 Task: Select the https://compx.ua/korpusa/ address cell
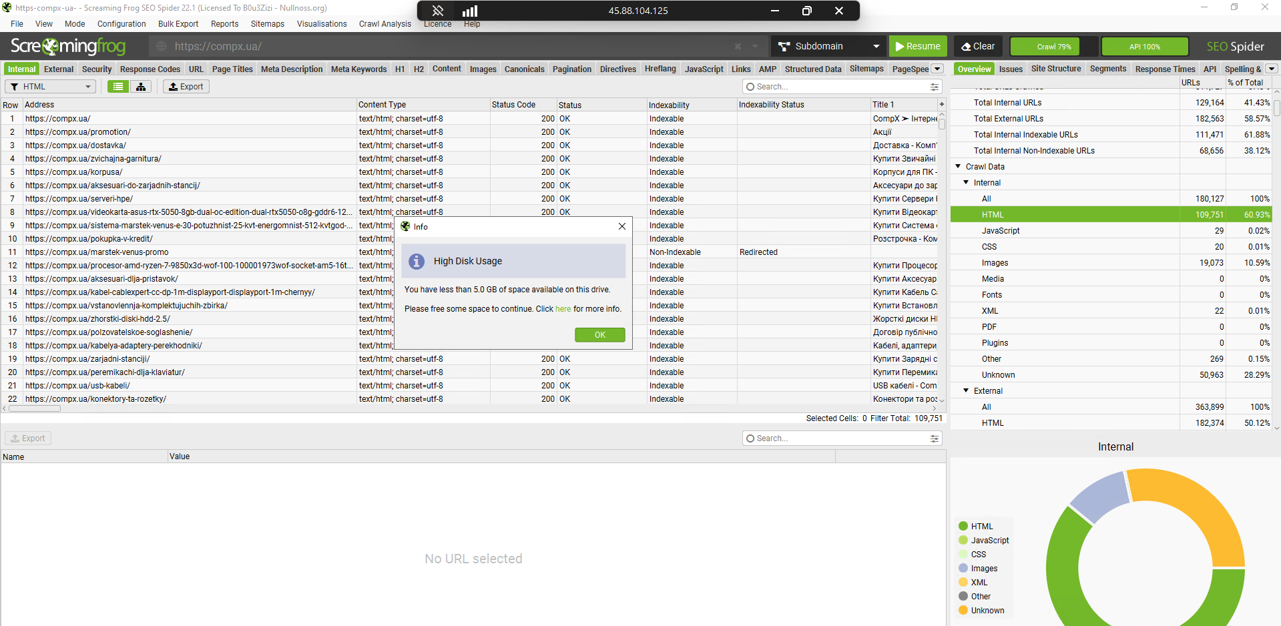[x=190, y=172]
